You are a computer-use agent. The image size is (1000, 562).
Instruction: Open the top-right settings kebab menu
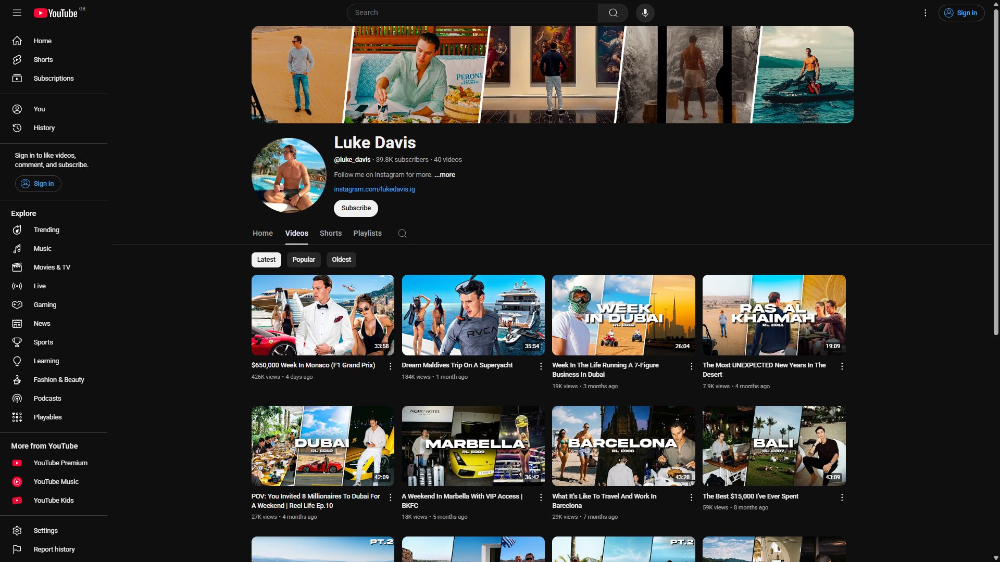coord(925,13)
